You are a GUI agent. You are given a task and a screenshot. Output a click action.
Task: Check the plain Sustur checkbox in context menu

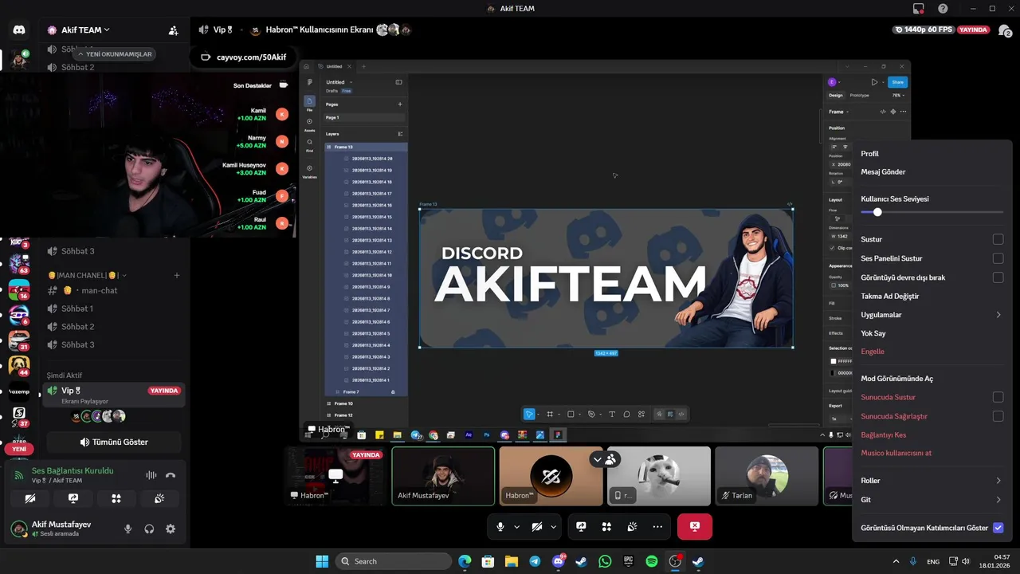tap(998, 239)
